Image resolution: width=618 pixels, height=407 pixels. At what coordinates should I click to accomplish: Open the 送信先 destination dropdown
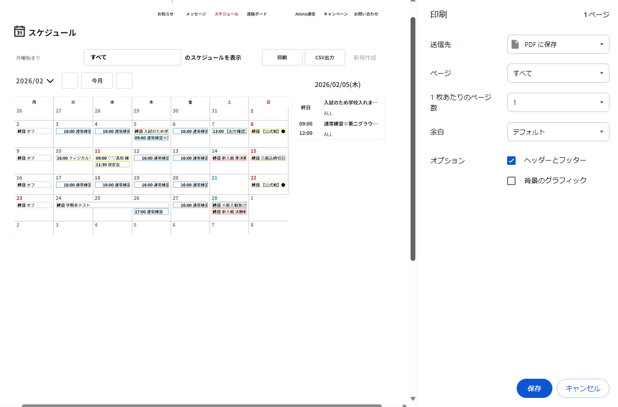tap(558, 44)
